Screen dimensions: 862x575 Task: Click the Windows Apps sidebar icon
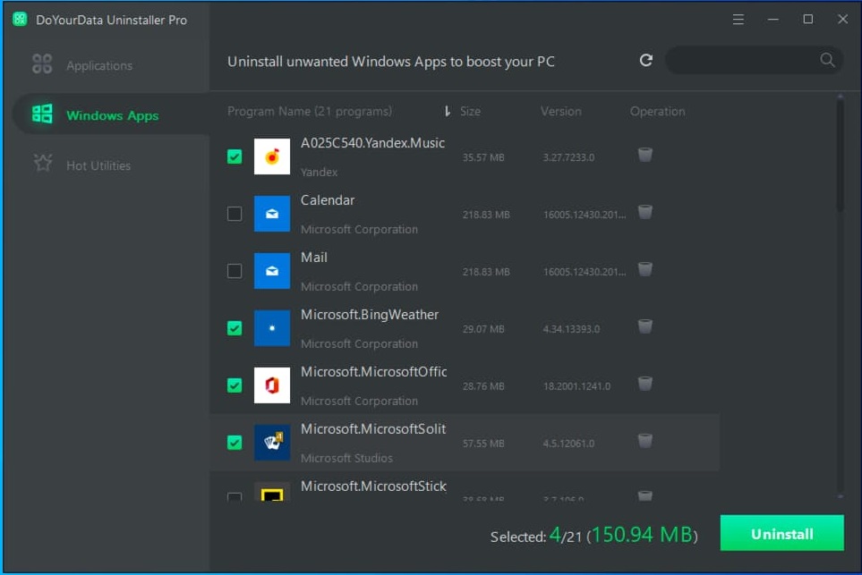(42, 114)
